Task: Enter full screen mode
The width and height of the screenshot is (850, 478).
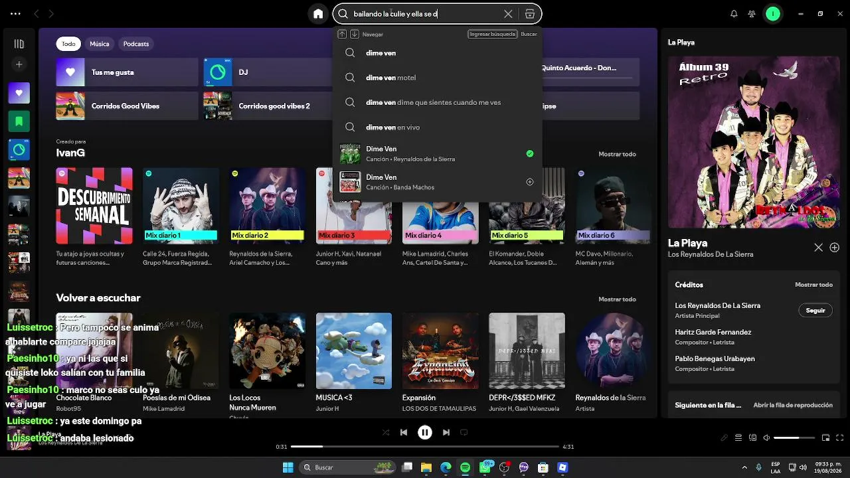Action: tap(840, 438)
